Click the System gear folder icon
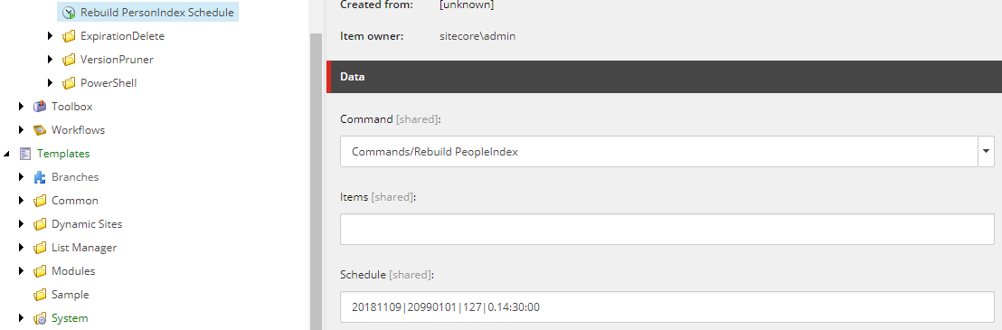Screen dimensions: 1002x330 pyautogui.click(x=40, y=318)
